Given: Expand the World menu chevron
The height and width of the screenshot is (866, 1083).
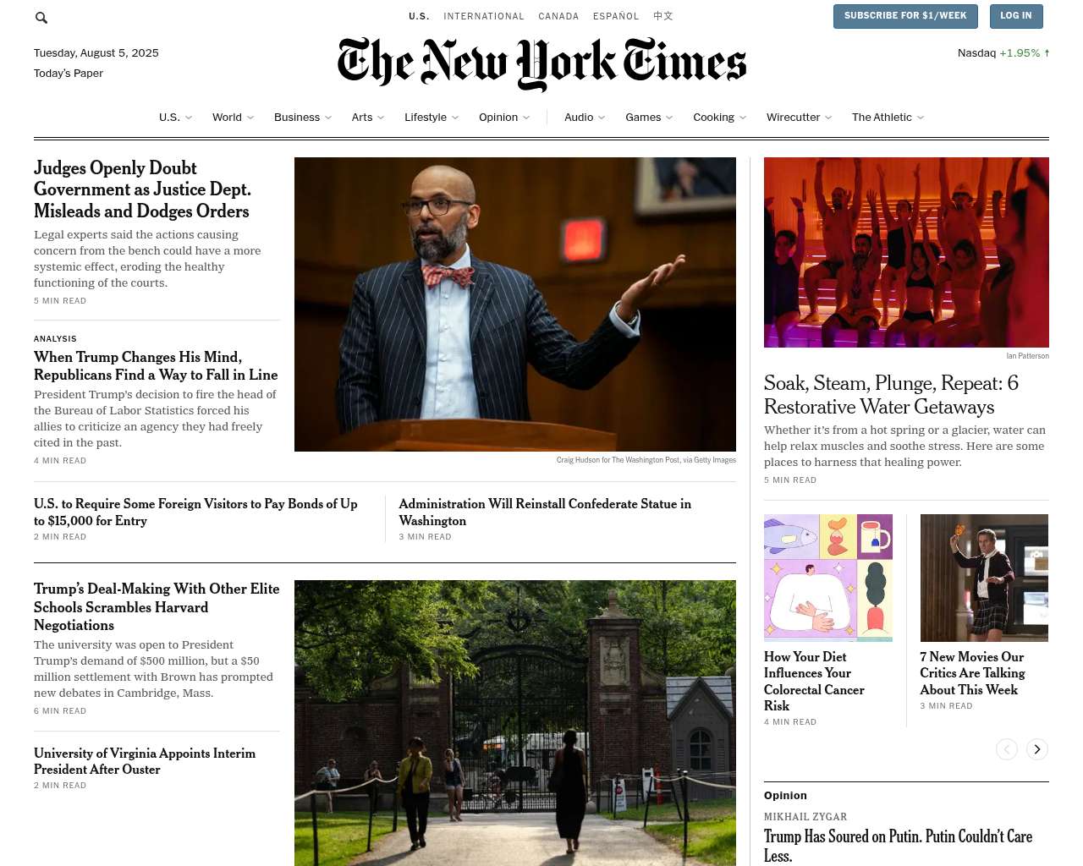Looking at the screenshot, I should tap(250, 118).
